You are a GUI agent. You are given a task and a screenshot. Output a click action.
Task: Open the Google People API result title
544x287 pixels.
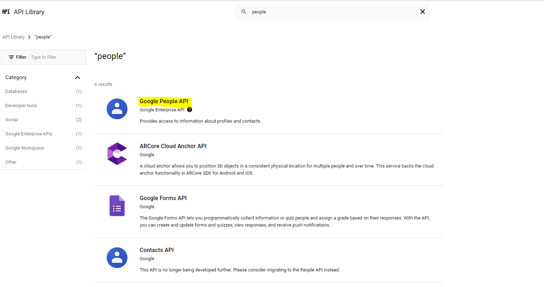(x=164, y=101)
